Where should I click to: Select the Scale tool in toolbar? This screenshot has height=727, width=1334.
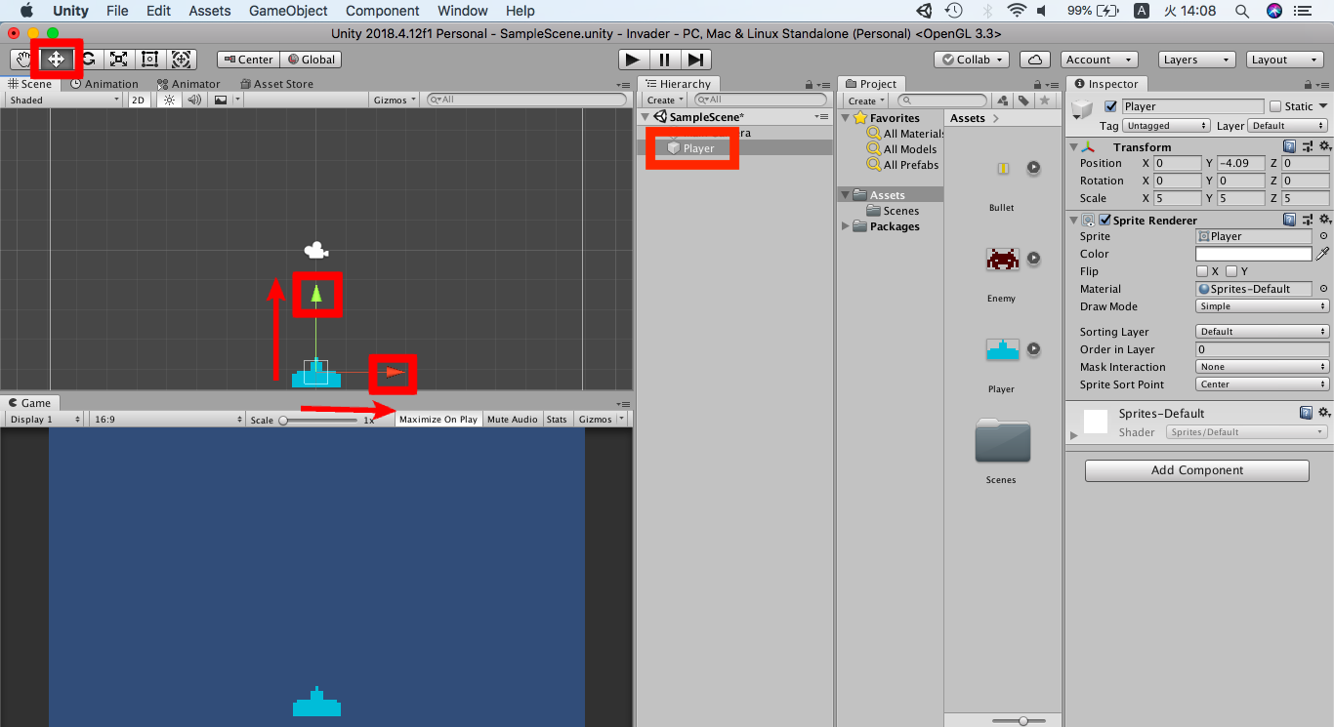[118, 60]
